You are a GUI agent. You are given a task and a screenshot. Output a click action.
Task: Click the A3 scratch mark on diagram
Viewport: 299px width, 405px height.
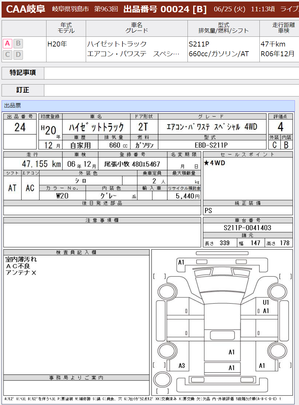tap(182, 366)
